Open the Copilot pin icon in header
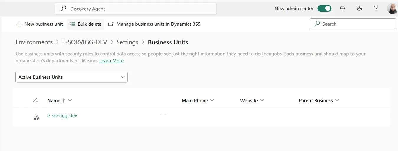This screenshot has height=151, width=398. 343,9
